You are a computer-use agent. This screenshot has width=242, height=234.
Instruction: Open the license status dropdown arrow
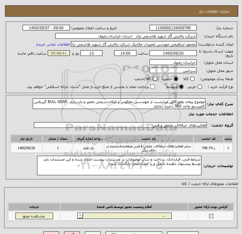pos(80,216)
